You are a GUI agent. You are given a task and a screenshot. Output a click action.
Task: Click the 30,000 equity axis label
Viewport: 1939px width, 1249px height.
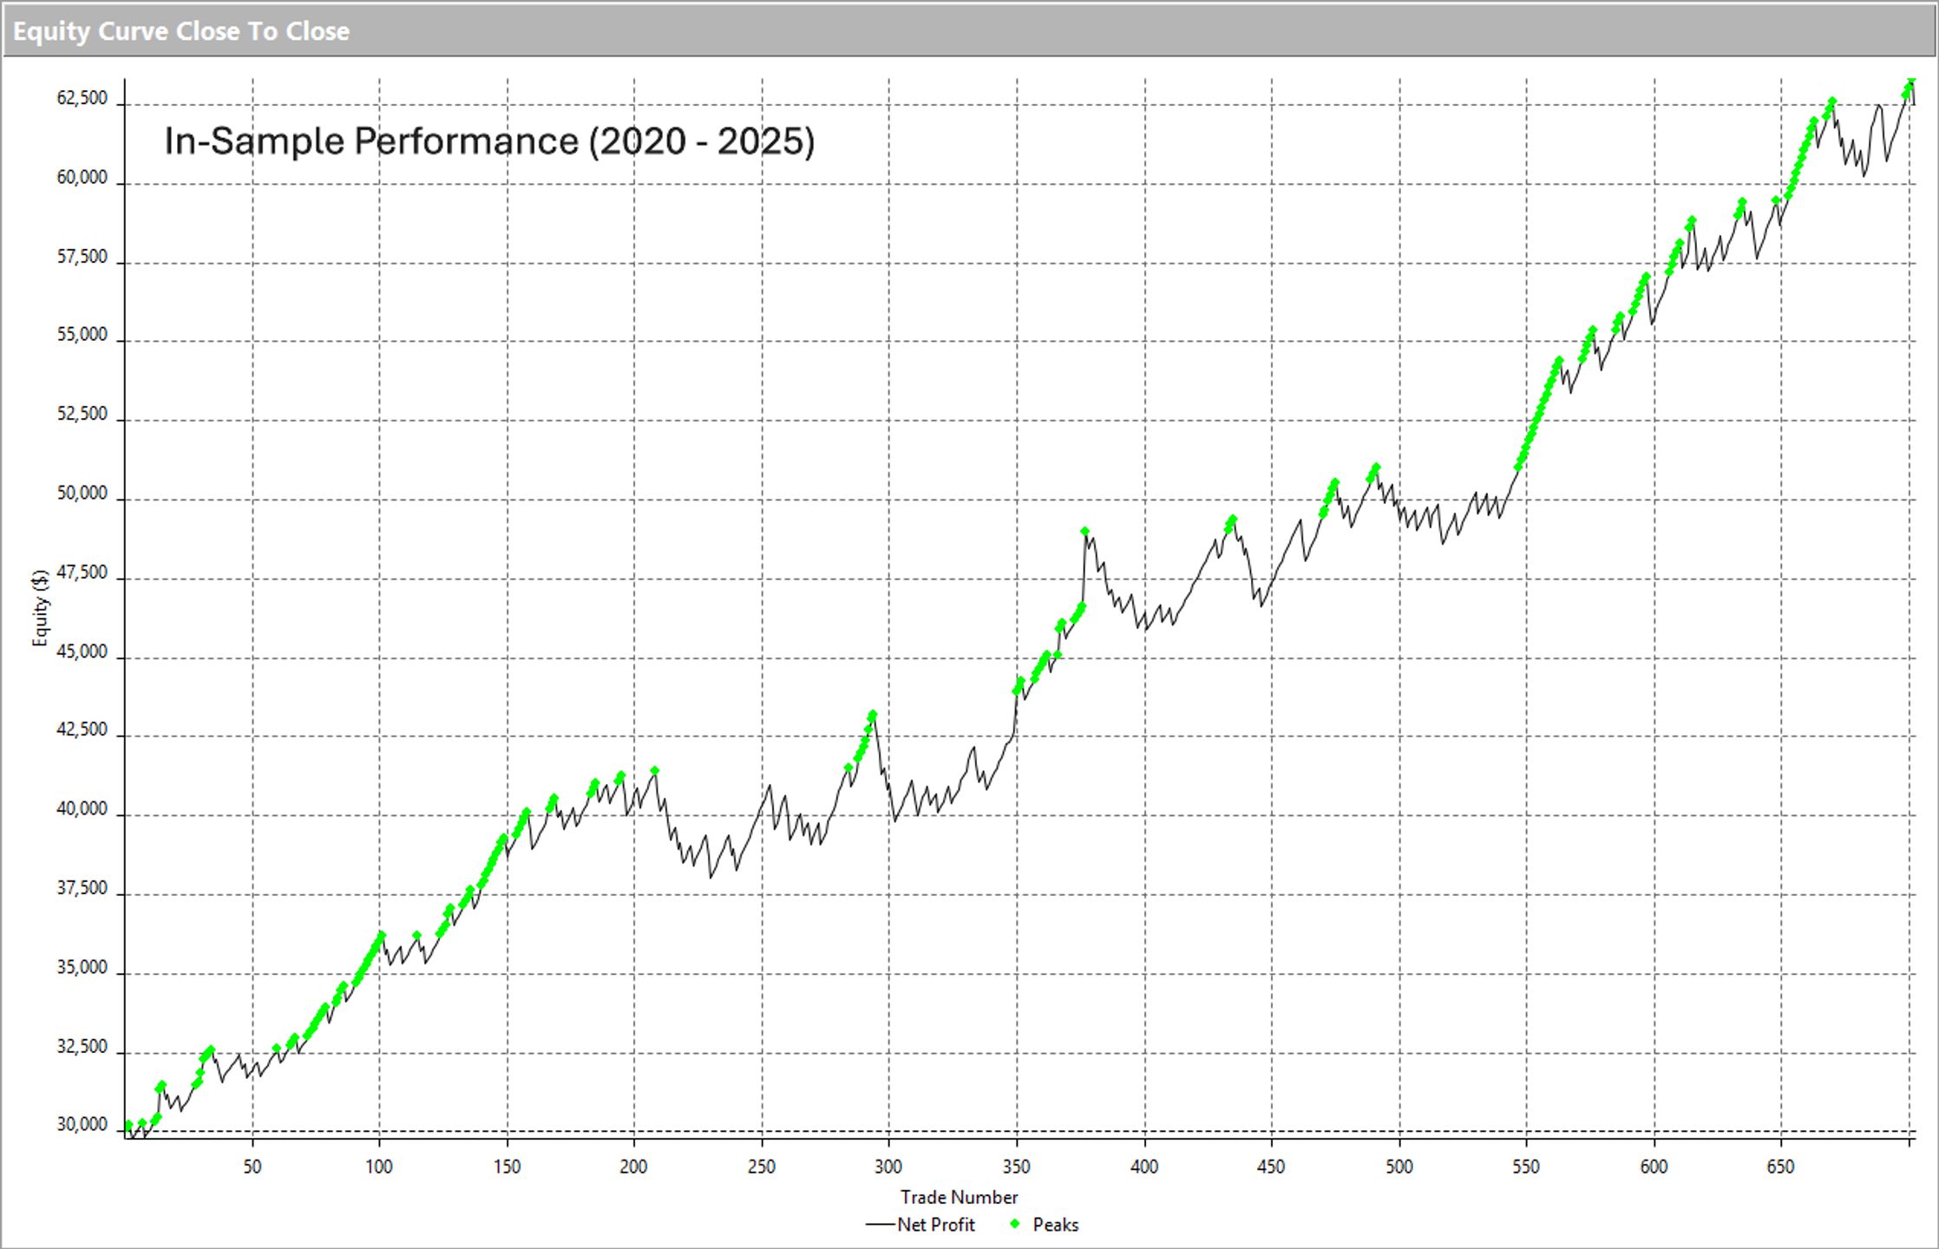pos(82,1125)
